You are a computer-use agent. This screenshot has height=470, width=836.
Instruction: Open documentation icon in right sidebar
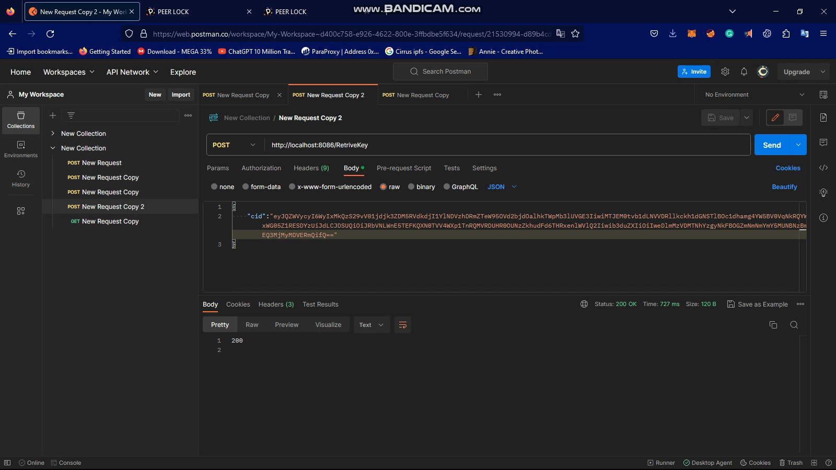tap(823, 118)
